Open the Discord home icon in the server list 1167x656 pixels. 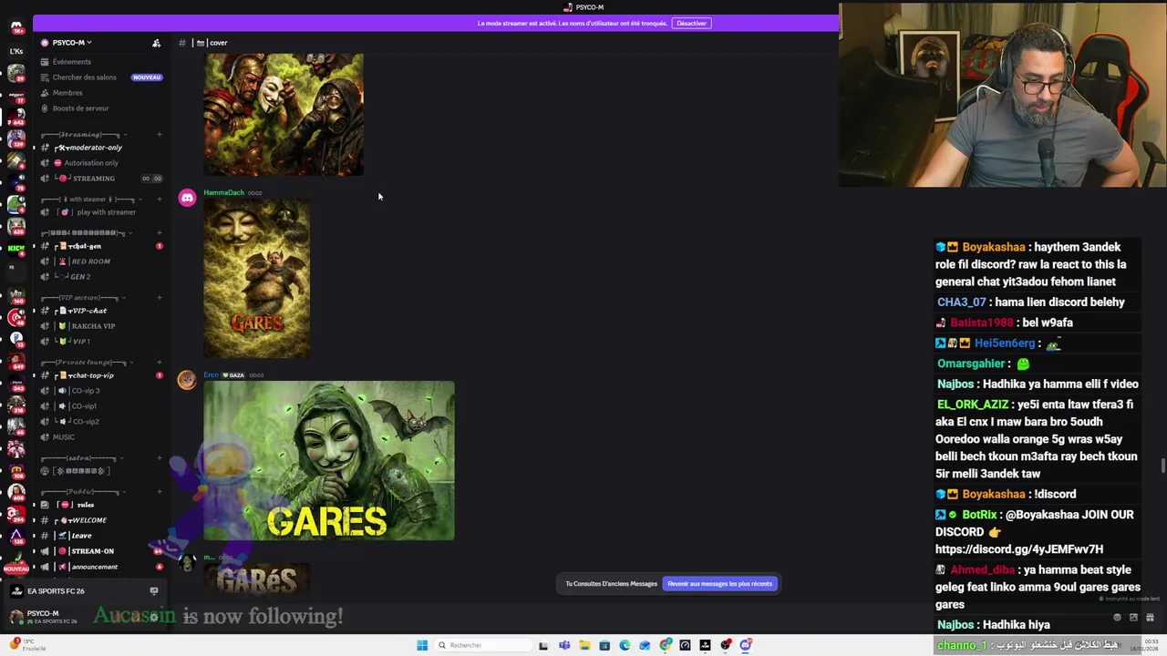click(x=16, y=27)
